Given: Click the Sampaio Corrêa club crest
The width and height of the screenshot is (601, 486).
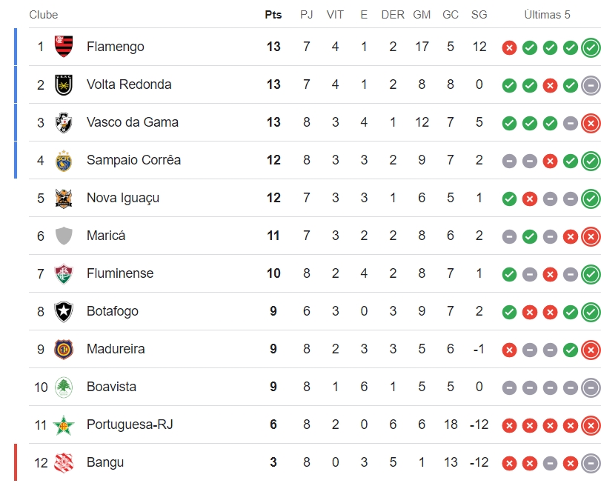Looking at the screenshot, I should pos(64,160).
